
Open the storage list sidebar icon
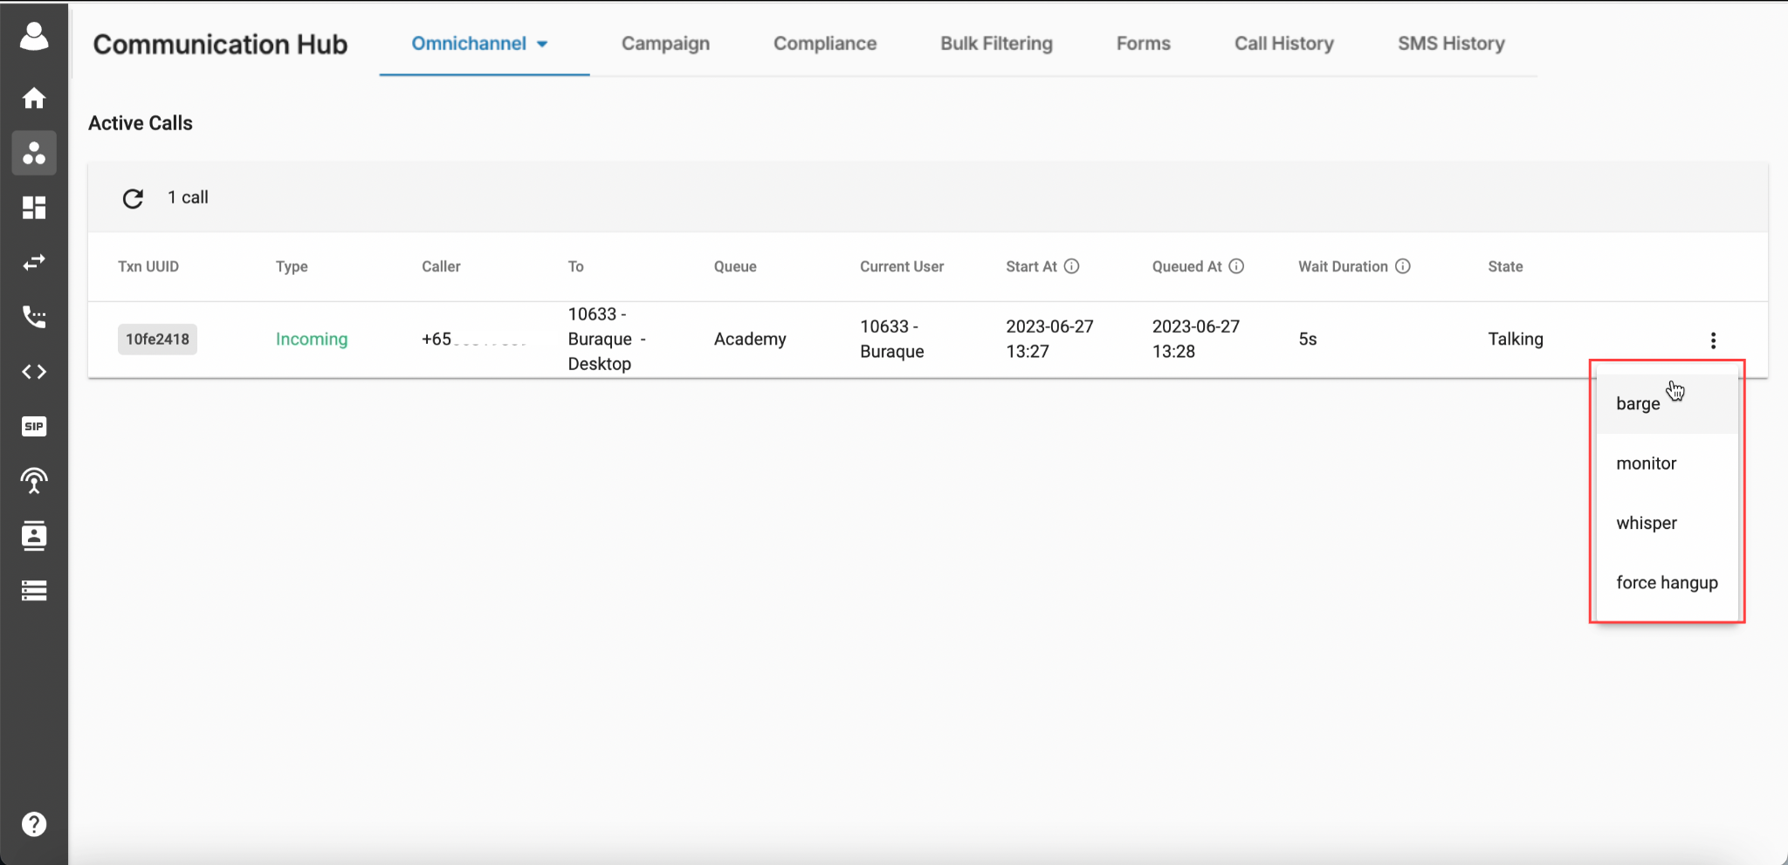click(x=34, y=591)
